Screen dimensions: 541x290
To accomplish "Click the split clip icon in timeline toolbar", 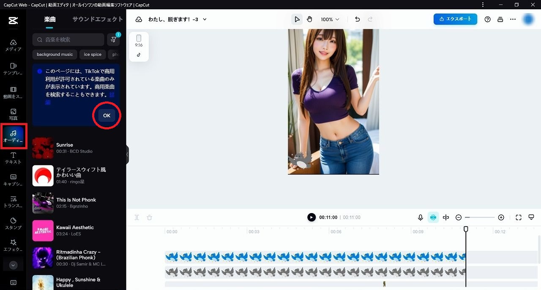I will tap(446, 217).
